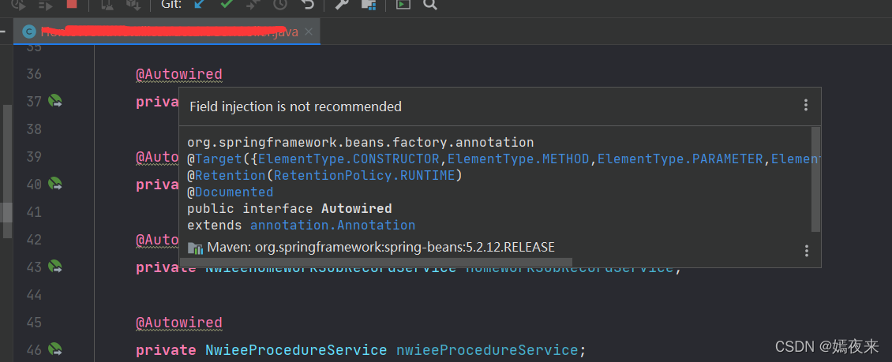
Task: Click line number 44 in gutter
Action: click(x=34, y=295)
